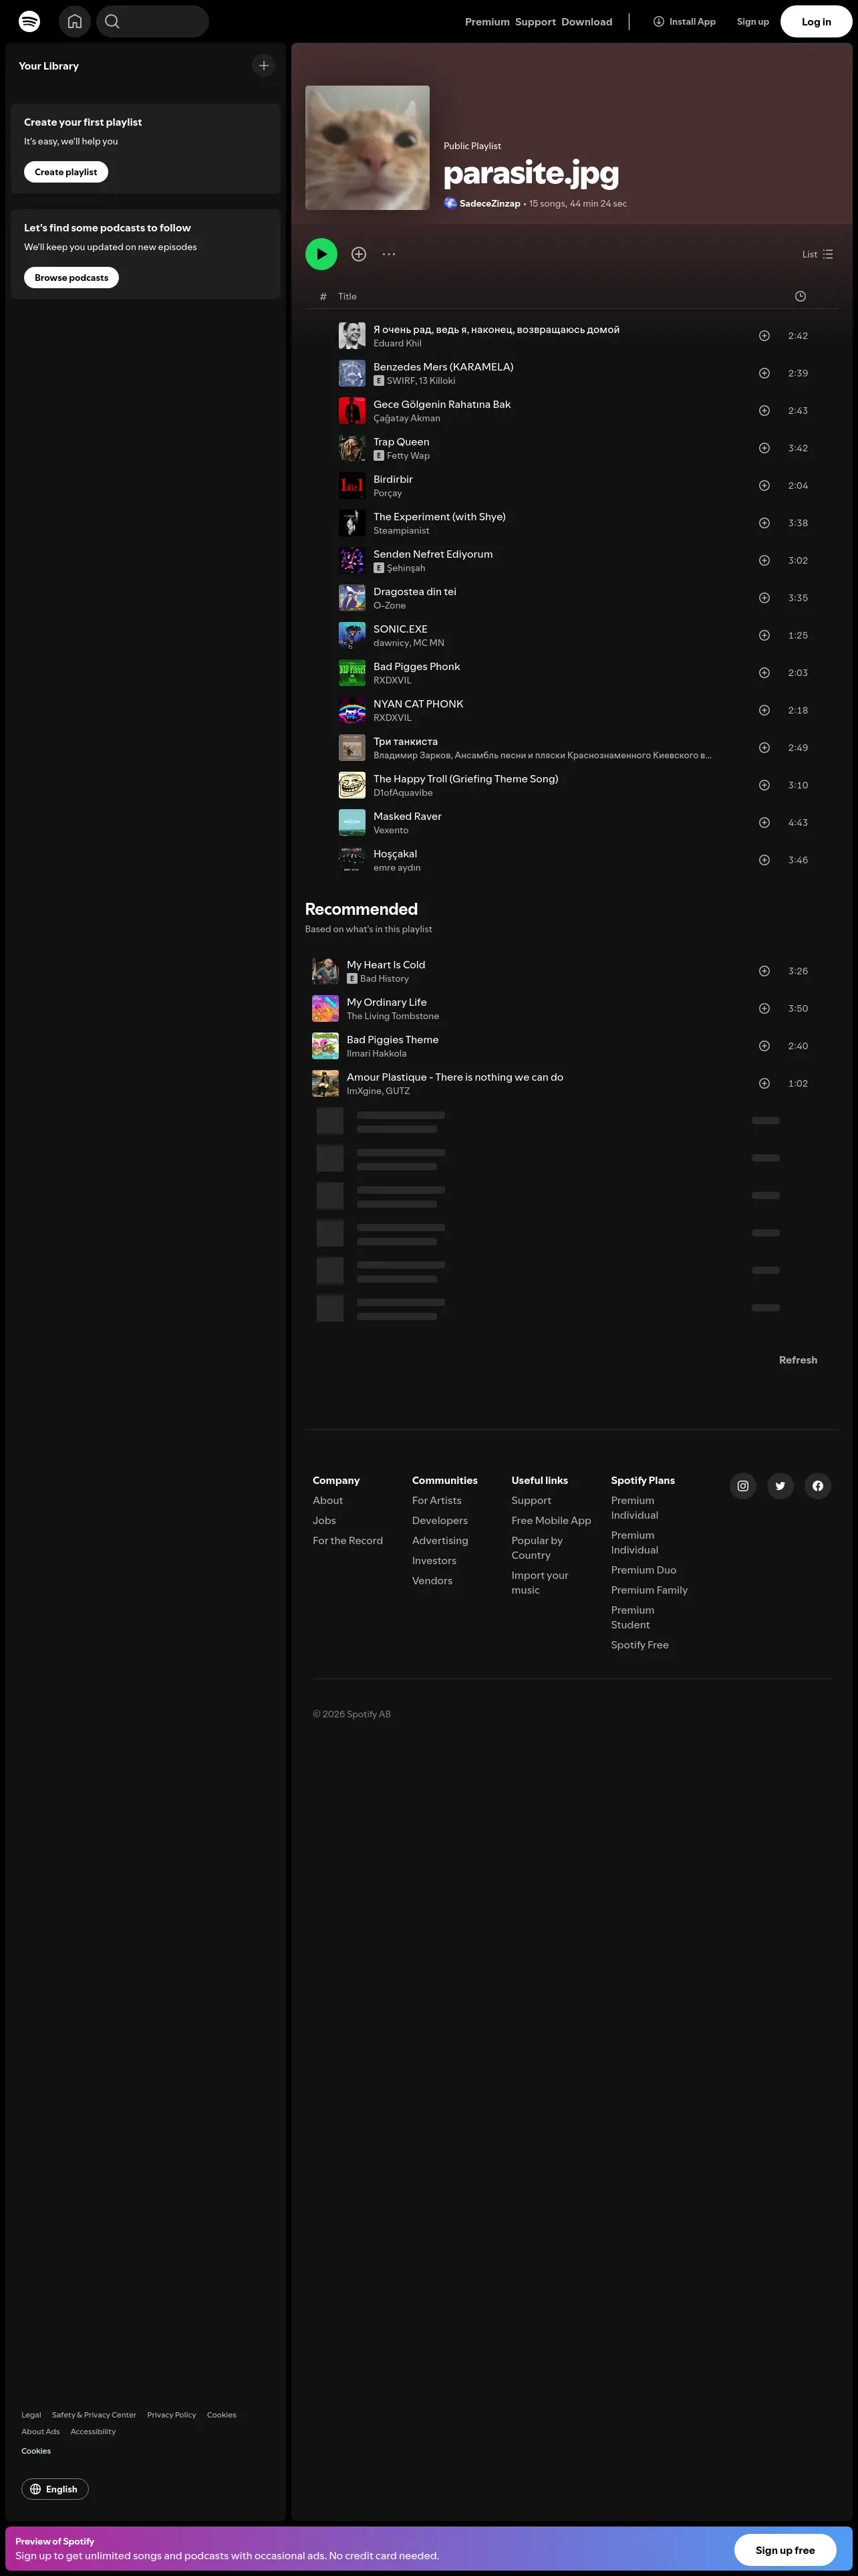Click the Log in button
The width and height of the screenshot is (858, 2576).
click(816, 21)
